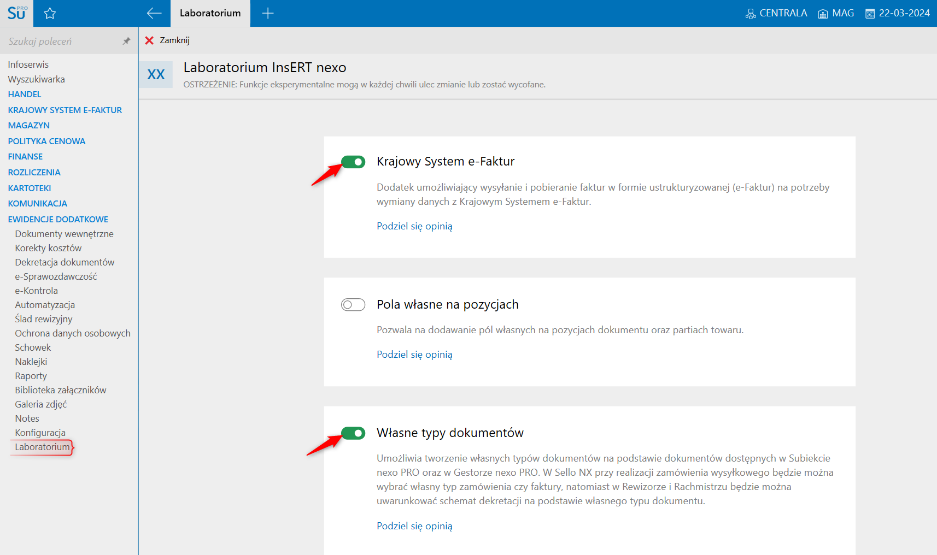Click the Krajowy System e-Faktur heading
The image size is (937, 555).
click(446, 162)
